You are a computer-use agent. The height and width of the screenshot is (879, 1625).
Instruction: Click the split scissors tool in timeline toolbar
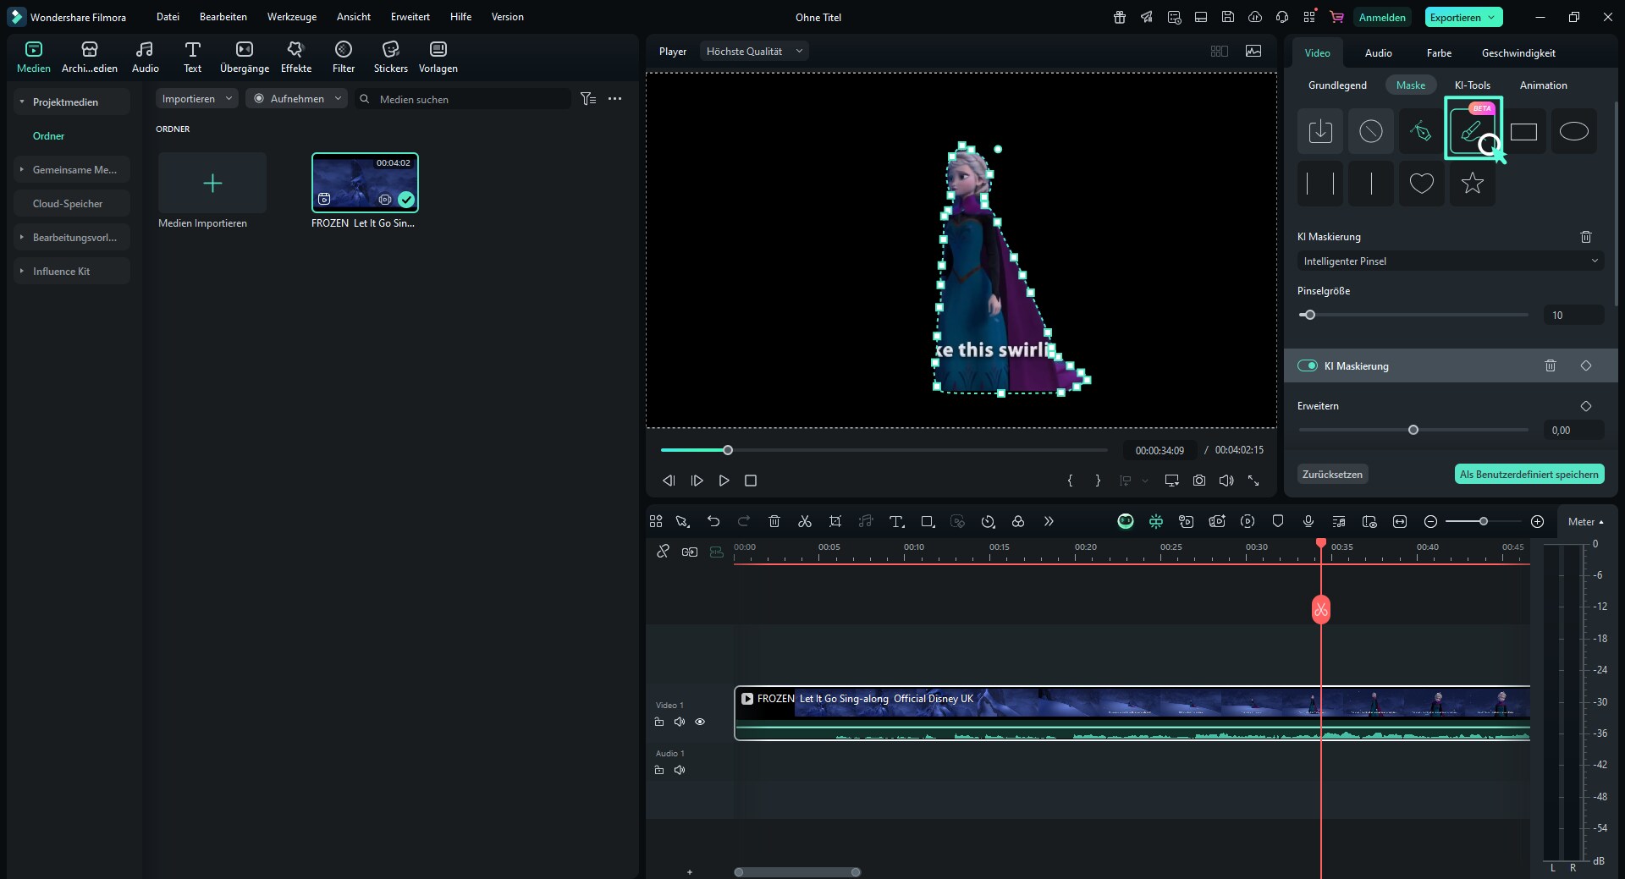(805, 522)
